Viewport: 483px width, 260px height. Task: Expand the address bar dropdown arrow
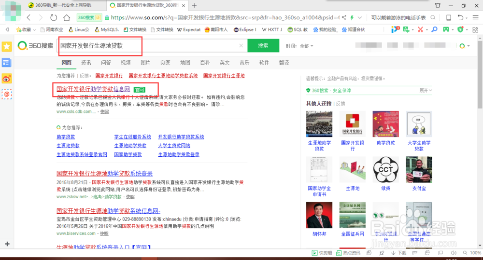(x=359, y=17)
